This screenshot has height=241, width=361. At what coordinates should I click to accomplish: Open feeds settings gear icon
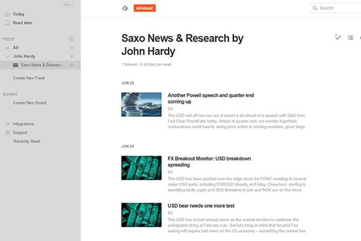coord(71,39)
